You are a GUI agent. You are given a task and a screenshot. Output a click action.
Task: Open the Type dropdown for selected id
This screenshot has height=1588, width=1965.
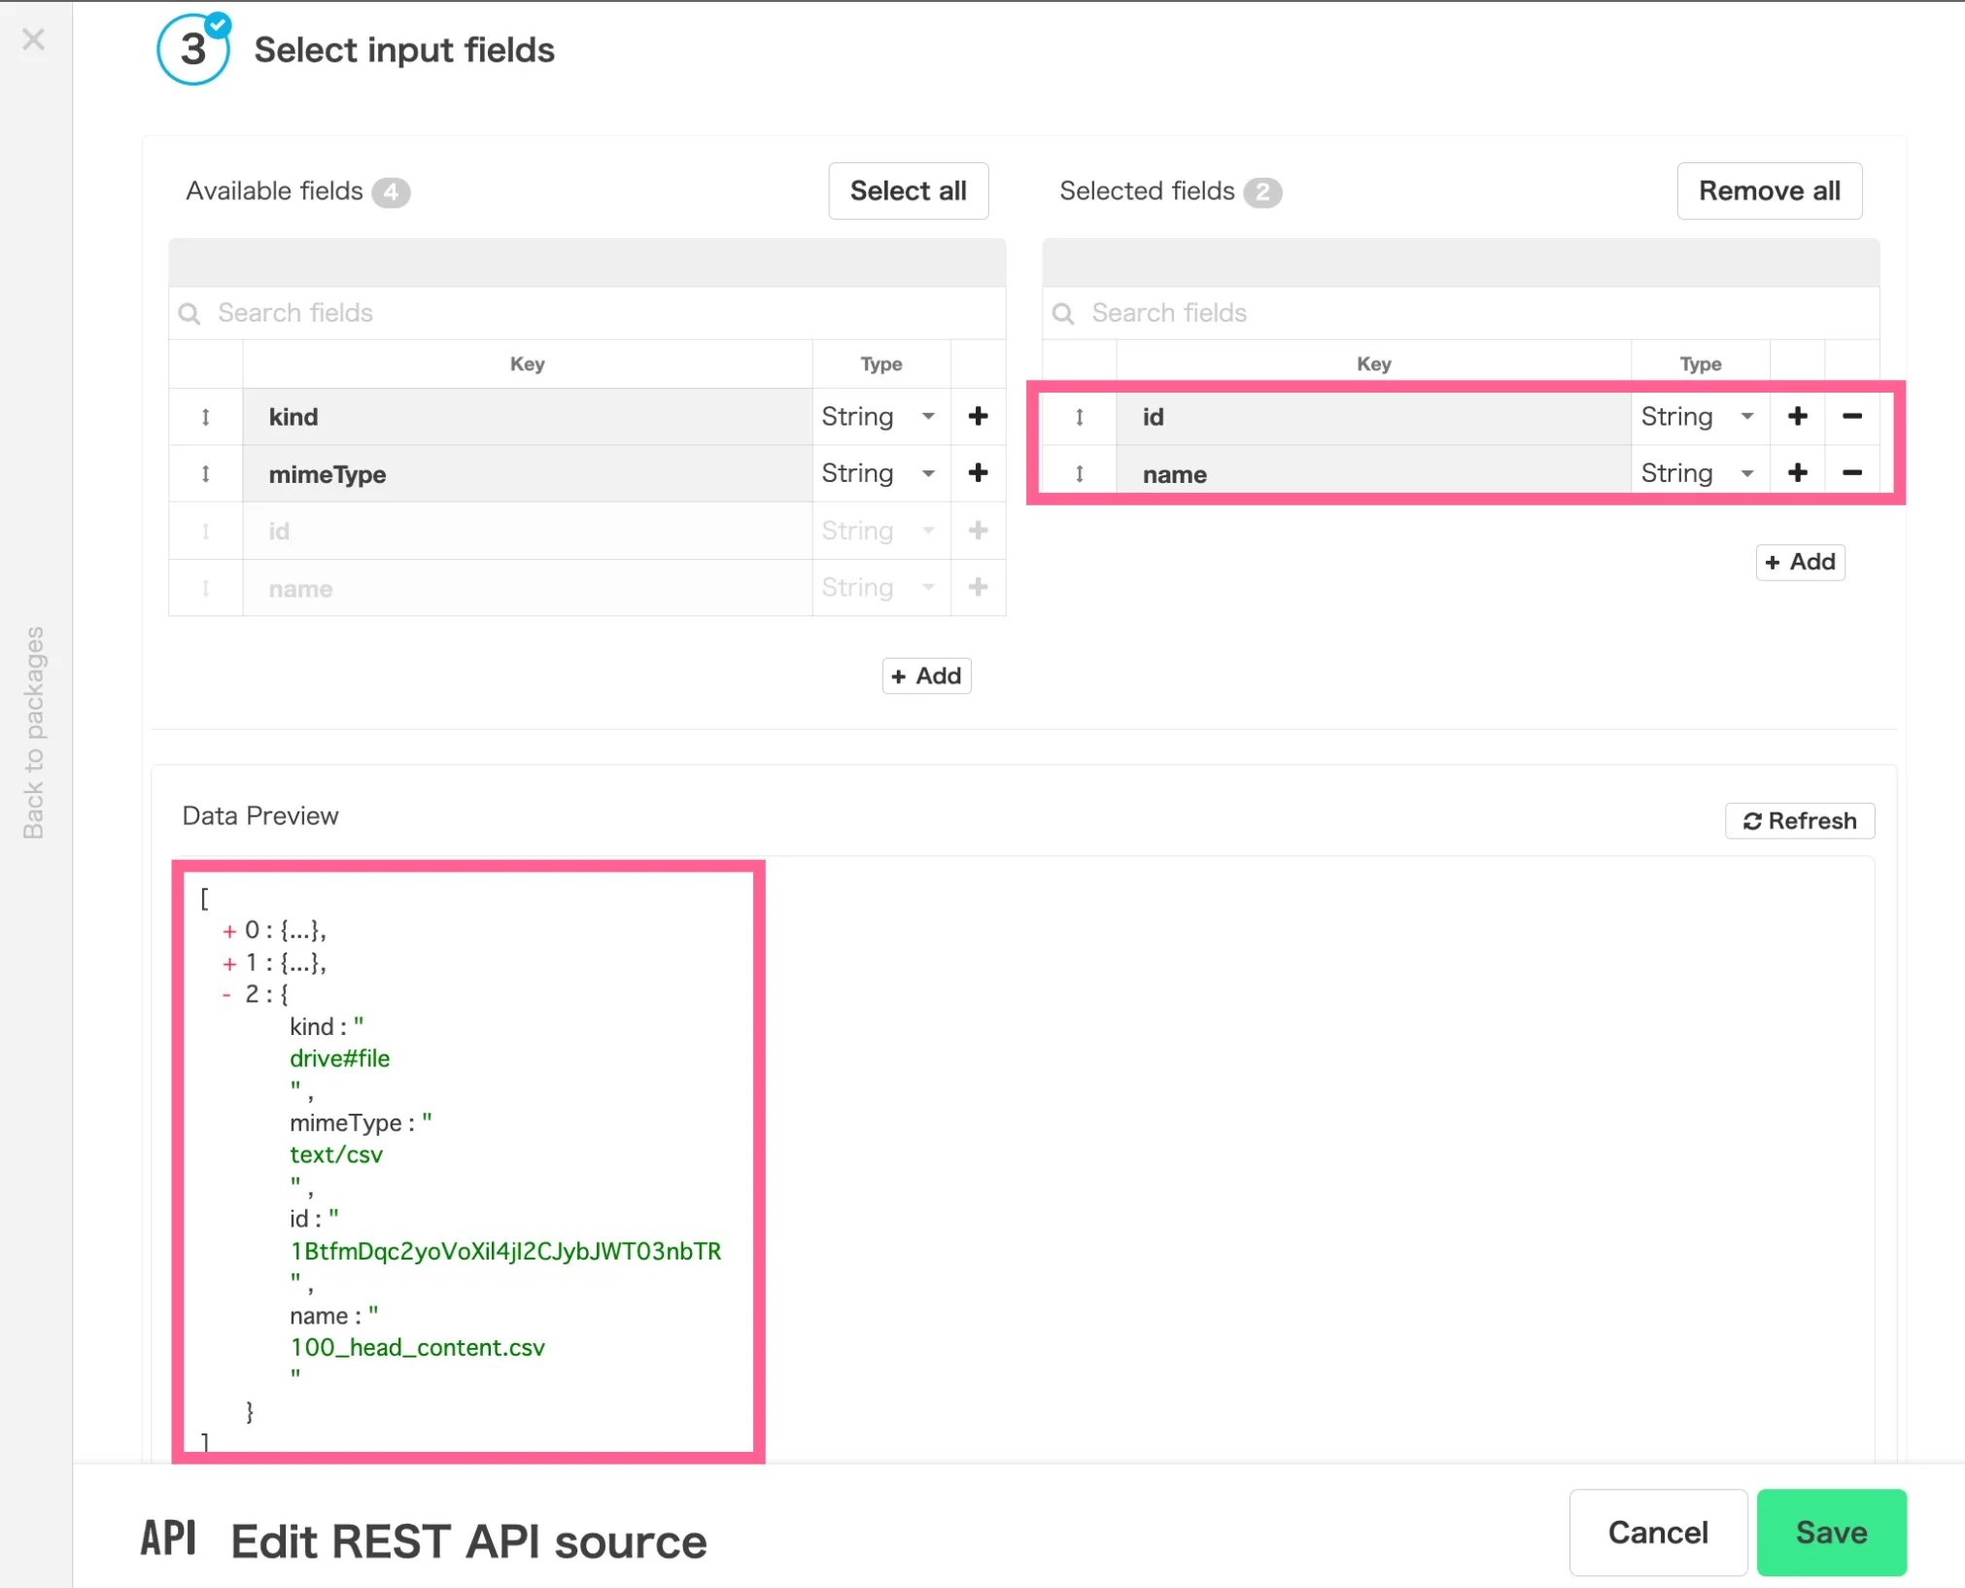(x=1699, y=417)
